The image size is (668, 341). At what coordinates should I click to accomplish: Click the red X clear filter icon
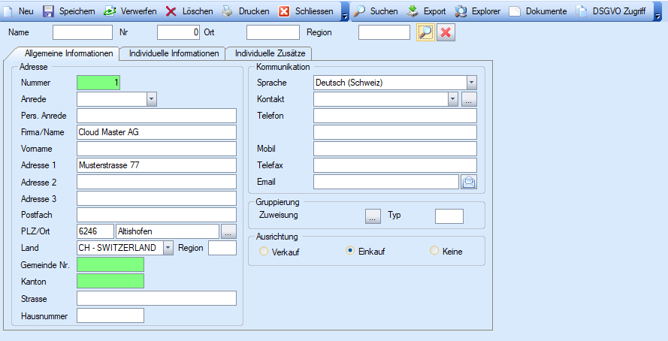point(446,33)
